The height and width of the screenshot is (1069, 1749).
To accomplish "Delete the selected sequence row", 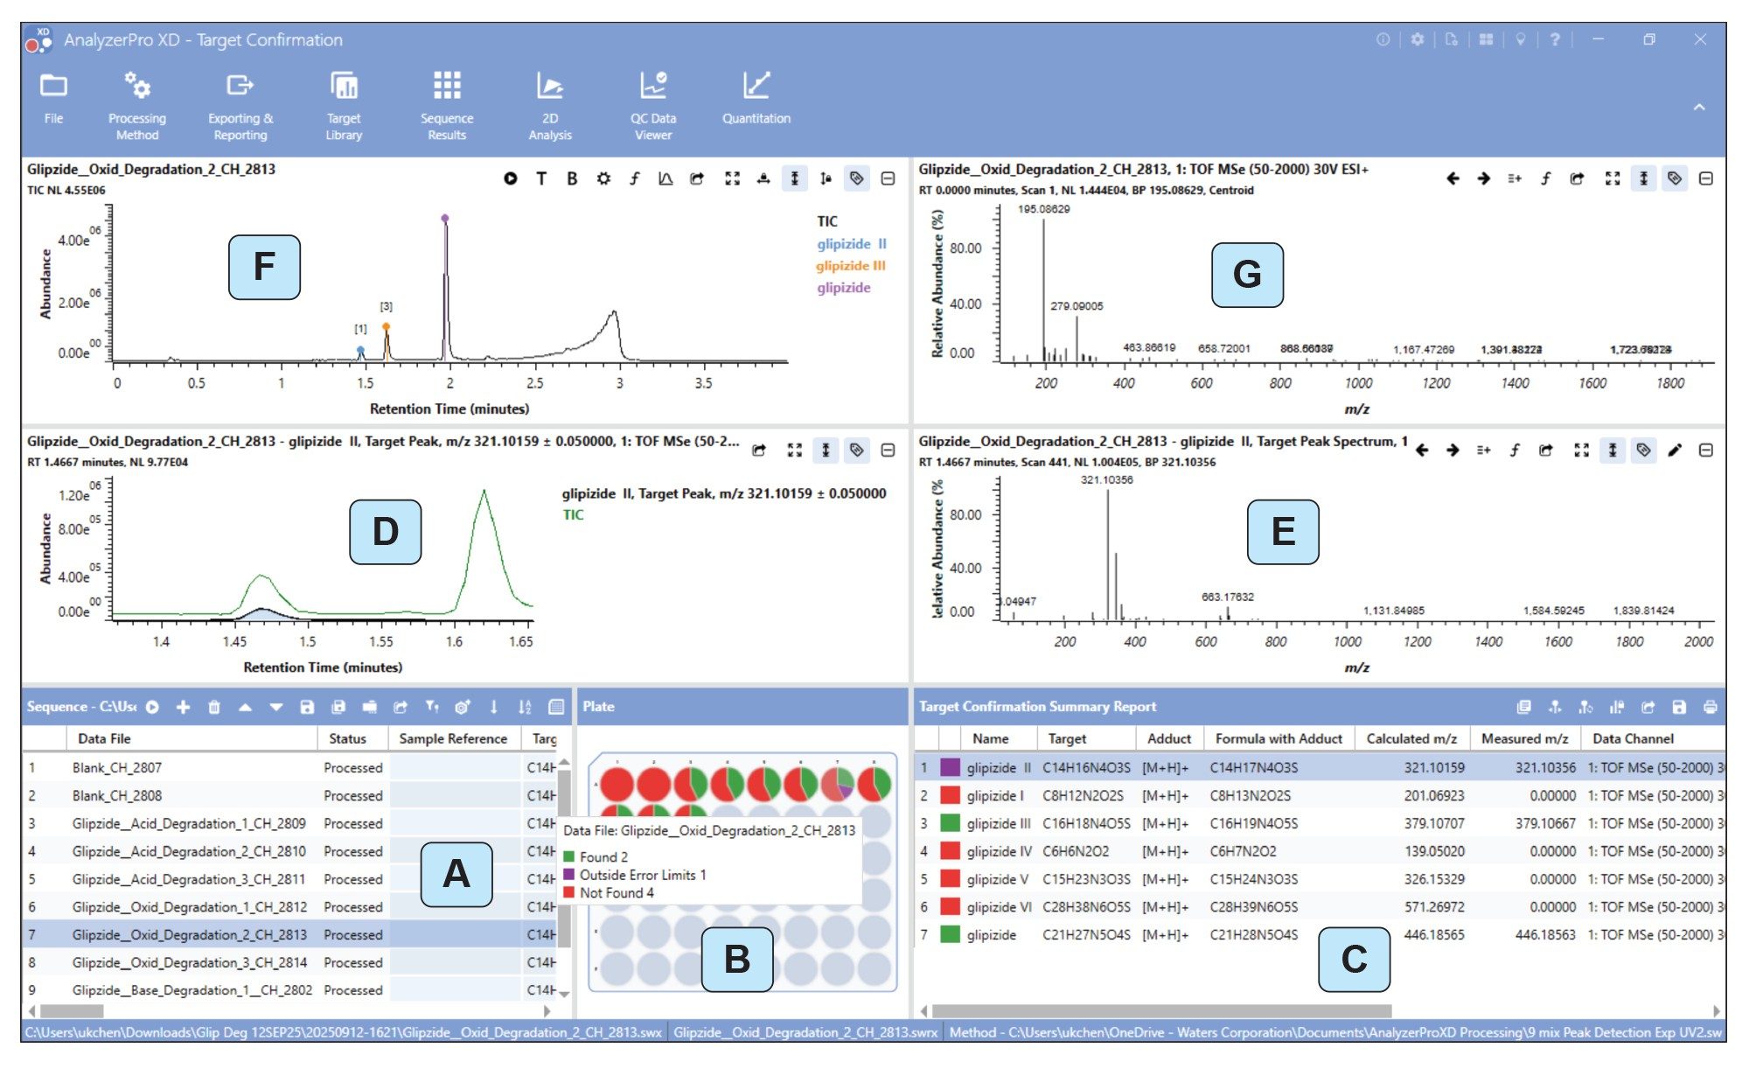I will coord(214,706).
